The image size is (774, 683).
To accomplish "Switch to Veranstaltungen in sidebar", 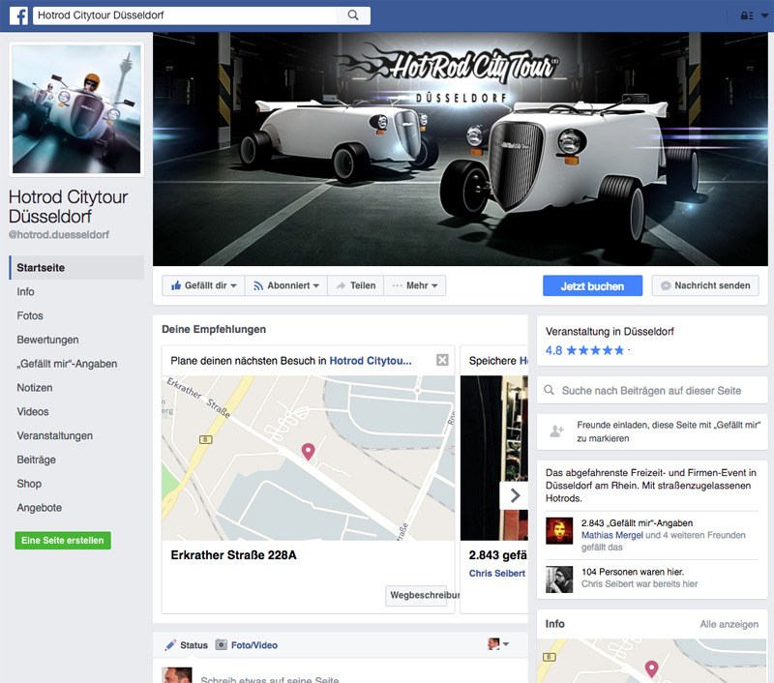I will [x=54, y=435].
